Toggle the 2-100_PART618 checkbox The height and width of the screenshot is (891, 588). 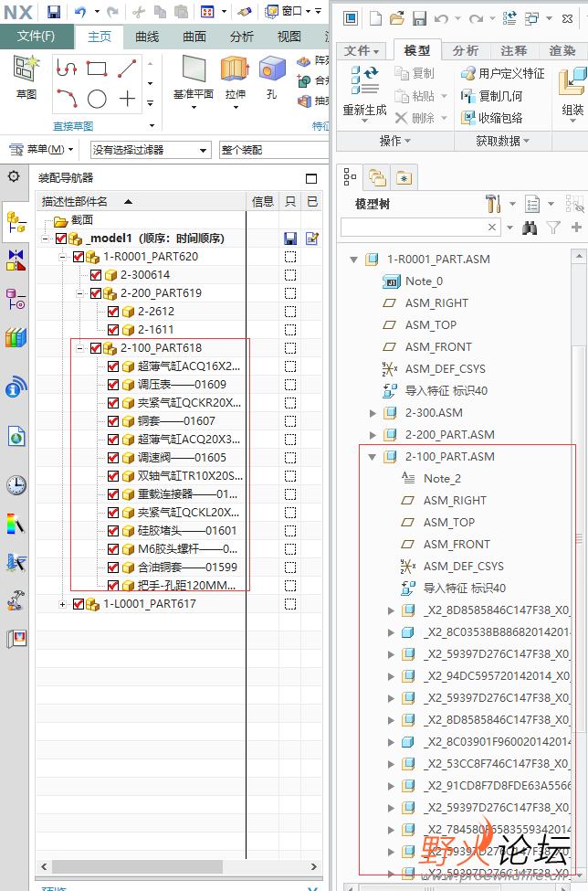pyautogui.click(x=96, y=348)
